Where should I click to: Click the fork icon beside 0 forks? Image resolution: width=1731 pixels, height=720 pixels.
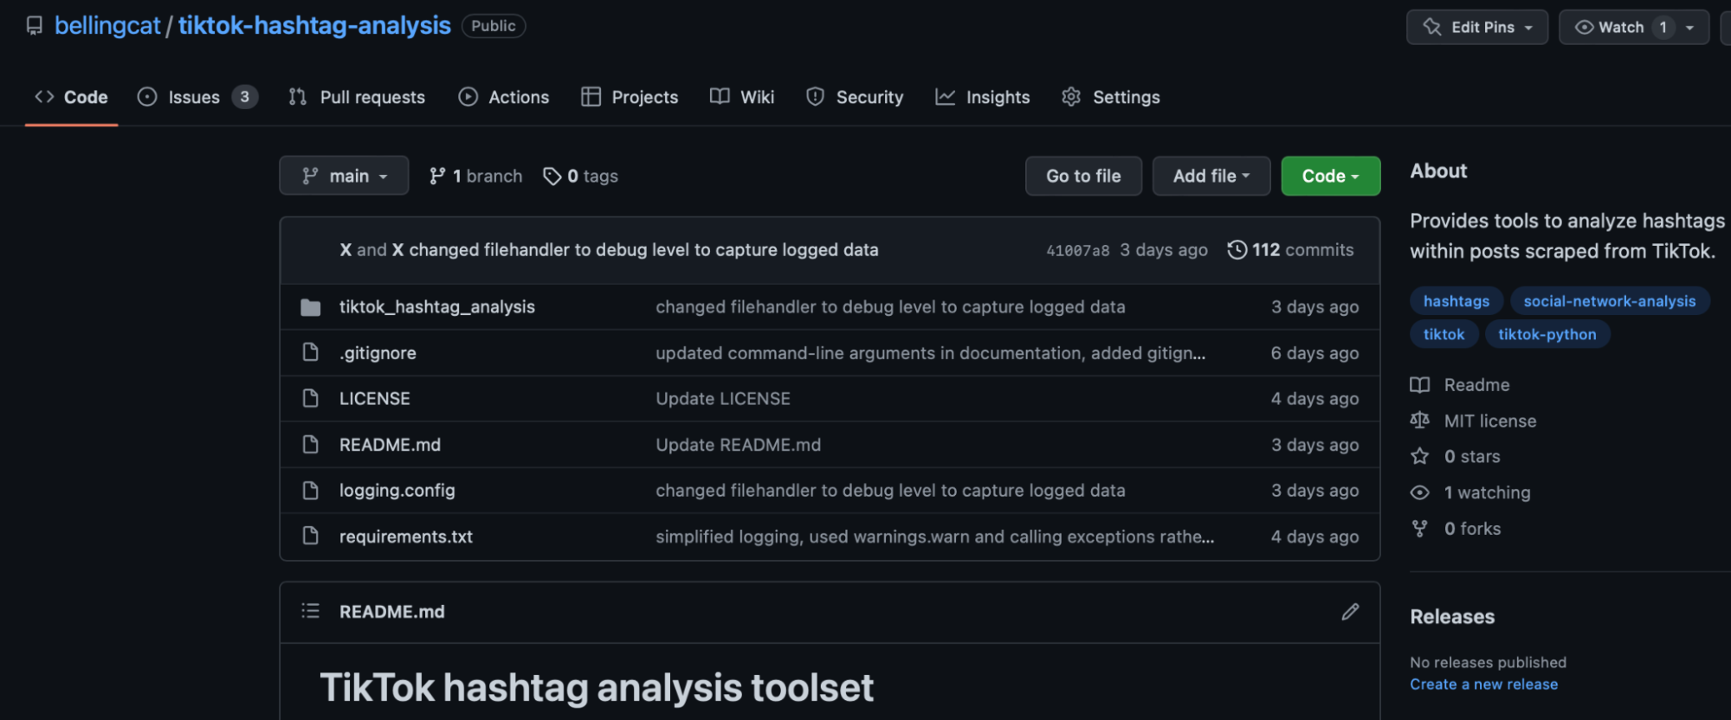[x=1419, y=529]
